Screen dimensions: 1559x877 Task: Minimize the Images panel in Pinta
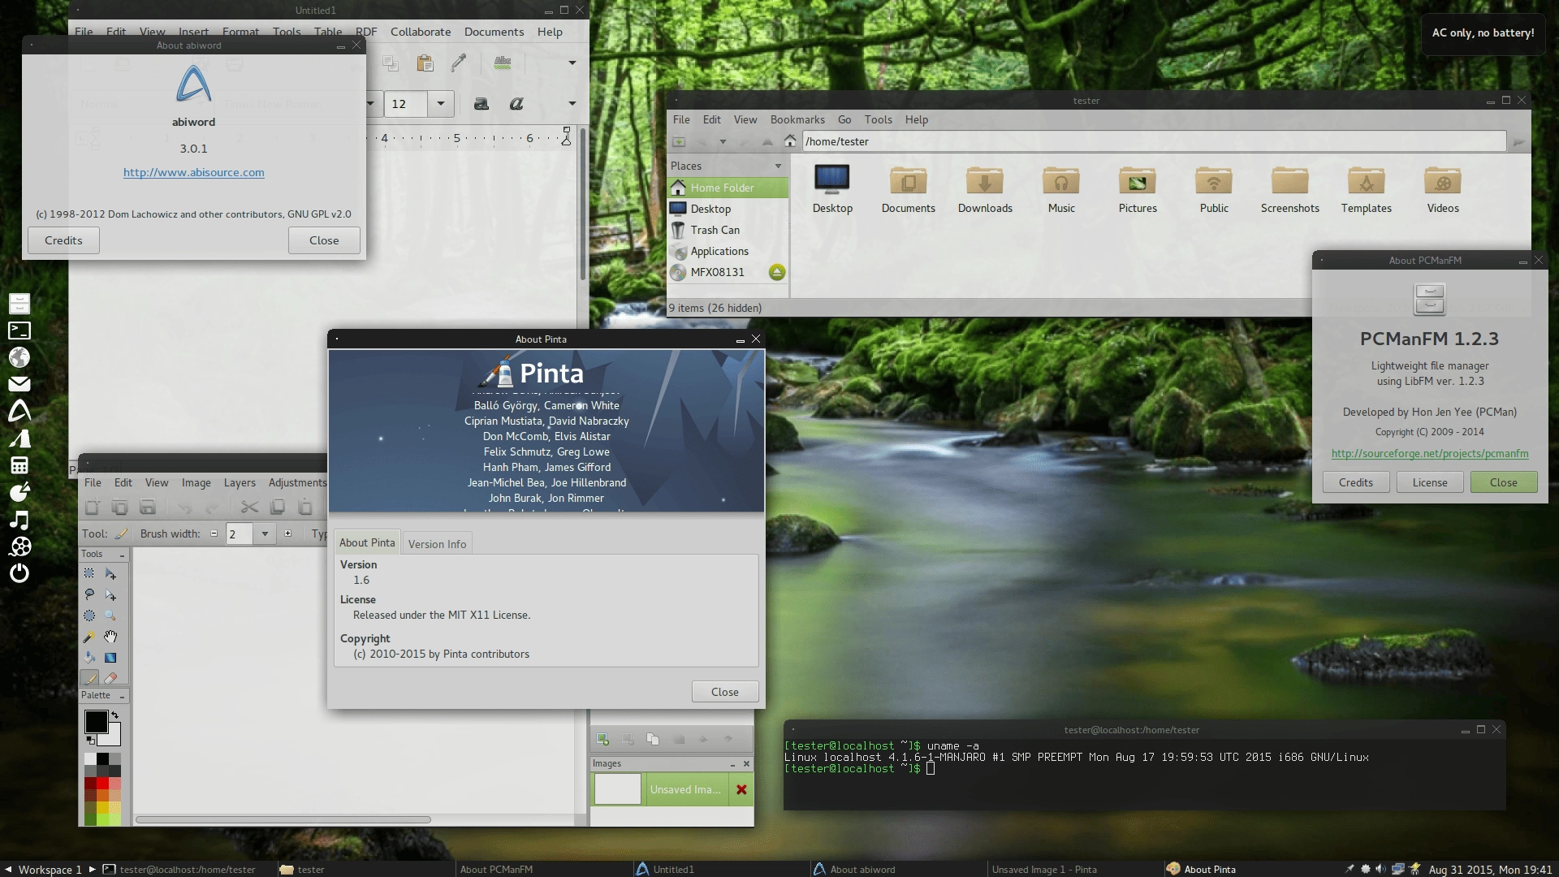tap(732, 764)
